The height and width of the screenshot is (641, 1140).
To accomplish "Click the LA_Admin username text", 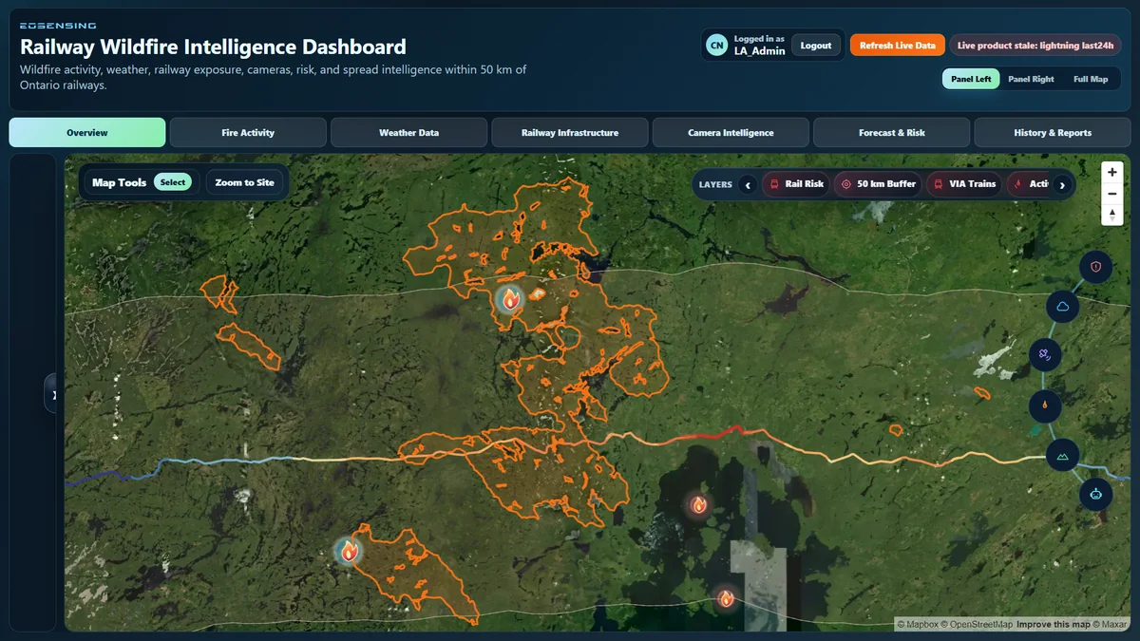I will [x=760, y=51].
